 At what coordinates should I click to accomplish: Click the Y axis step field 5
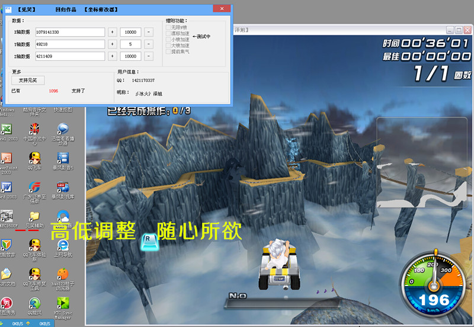130,44
